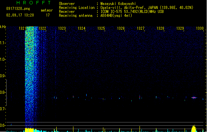Click time marker 1323
This screenshot has width=207, height=132.
click(62, 28)
